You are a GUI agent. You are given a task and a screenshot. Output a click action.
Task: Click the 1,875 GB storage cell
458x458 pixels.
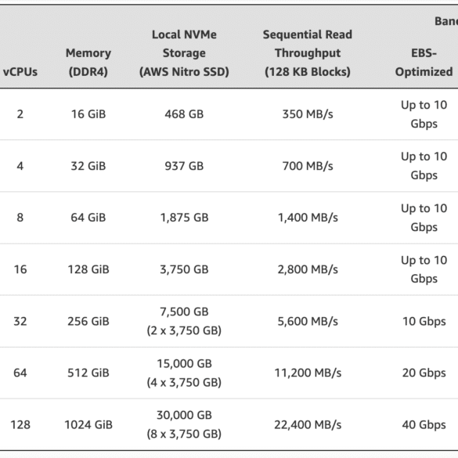184,218
